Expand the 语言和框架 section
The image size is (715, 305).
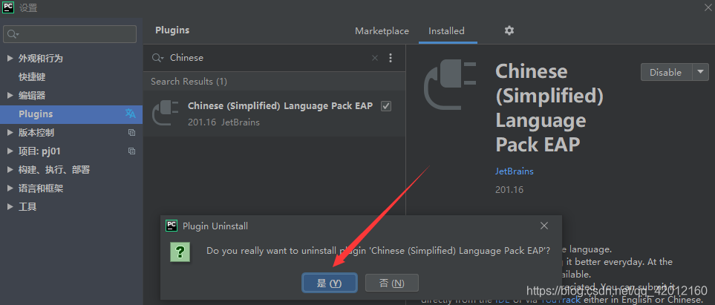(x=10, y=188)
